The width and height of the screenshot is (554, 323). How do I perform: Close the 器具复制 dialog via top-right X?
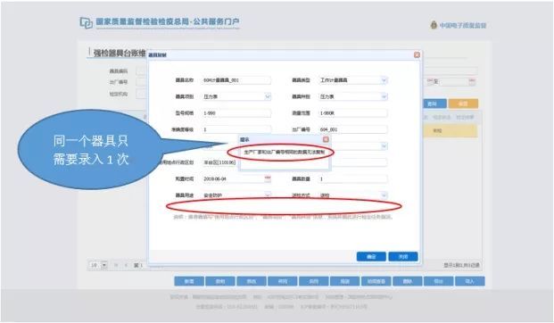417,54
